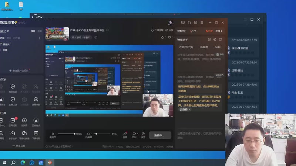Open the 场景切换器 tool
296x166 pixels.
[x=24, y=135]
